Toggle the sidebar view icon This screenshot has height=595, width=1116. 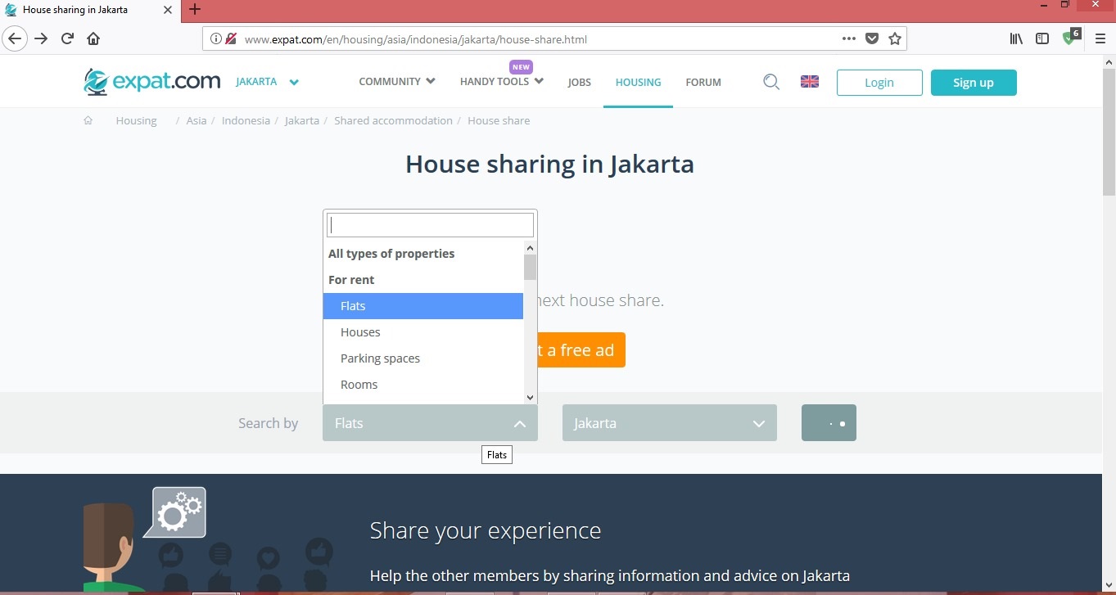point(1042,38)
